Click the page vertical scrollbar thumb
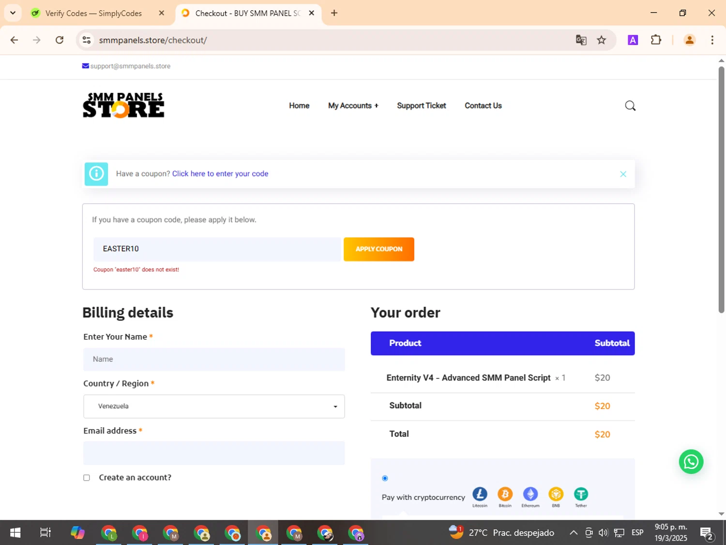Screen dimensions: 726x545 721,189
